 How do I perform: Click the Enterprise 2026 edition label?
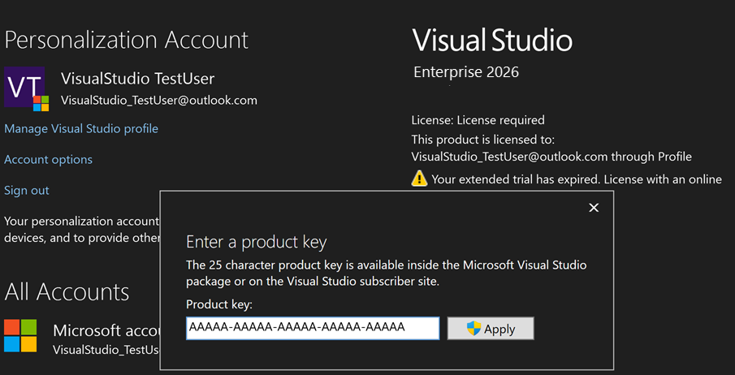tap(466, 72)
